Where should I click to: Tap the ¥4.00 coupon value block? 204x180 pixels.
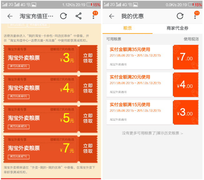[186, 85]
